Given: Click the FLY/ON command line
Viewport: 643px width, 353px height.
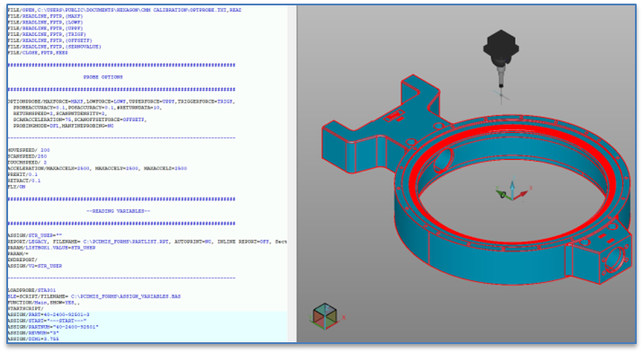Looking at the screenshot, I should 16,187.
